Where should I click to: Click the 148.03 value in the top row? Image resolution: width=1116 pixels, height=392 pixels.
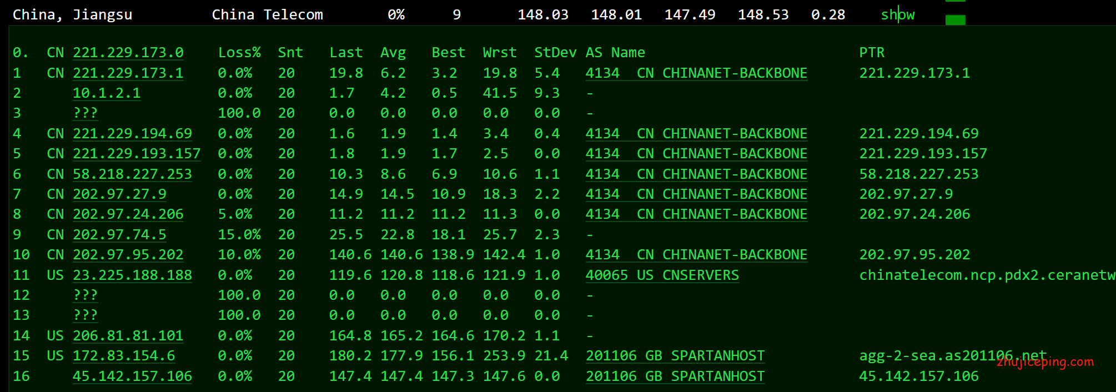[x=543, y=15]
